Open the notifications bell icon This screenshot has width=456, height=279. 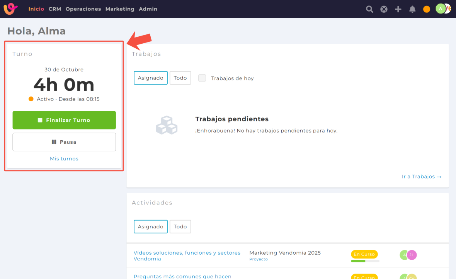(412, 9)
